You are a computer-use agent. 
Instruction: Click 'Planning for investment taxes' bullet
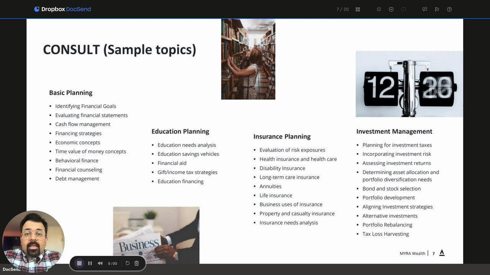397,145
